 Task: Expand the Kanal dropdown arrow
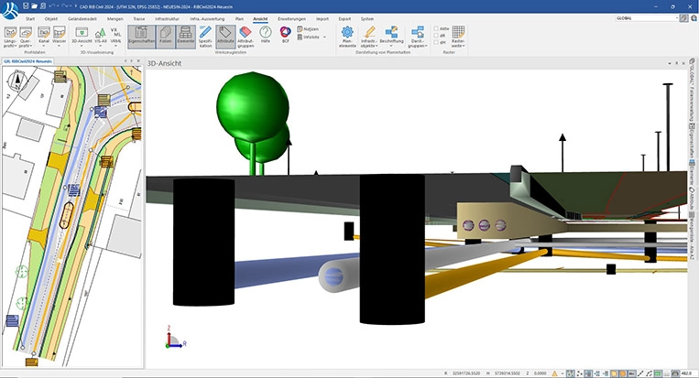44,46
